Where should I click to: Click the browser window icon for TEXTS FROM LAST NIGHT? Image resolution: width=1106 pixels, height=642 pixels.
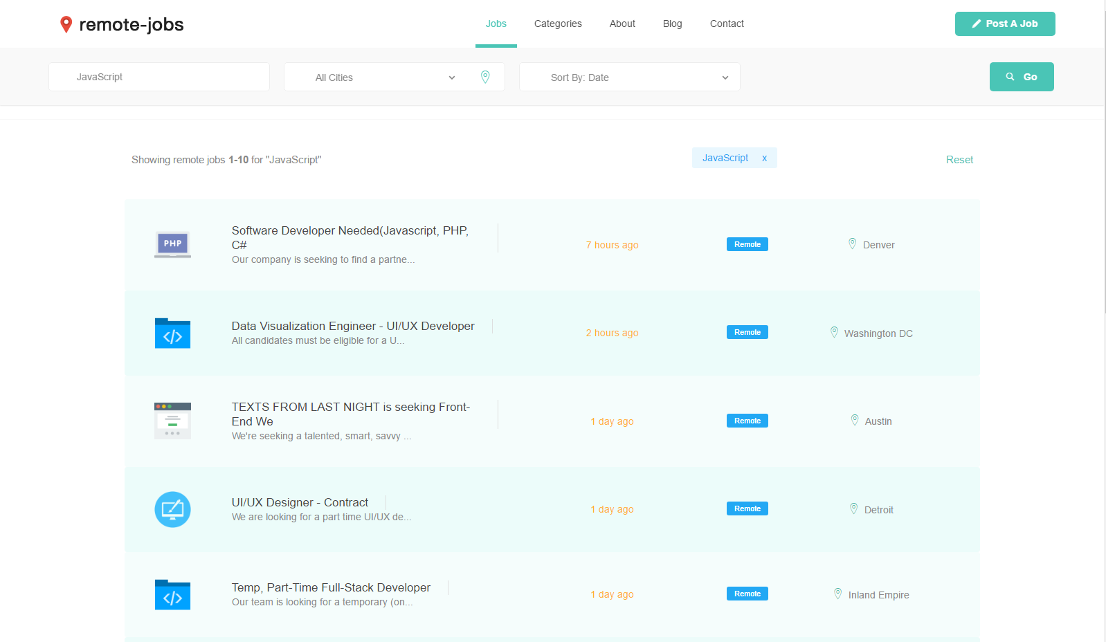pos(172,421)
